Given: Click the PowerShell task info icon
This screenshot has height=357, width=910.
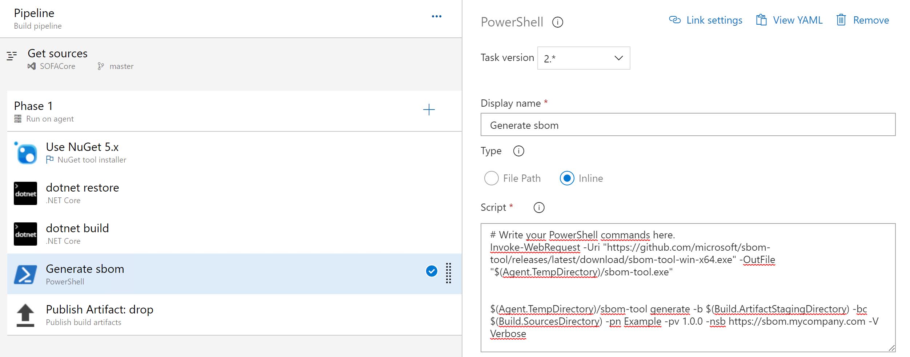Looking at the screenshot, I should coord(557,22).
